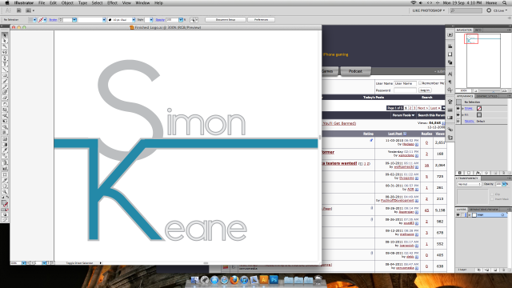
Task: Toggle Fill visibility eye in Appearance panel
Action: coord(458,115)
